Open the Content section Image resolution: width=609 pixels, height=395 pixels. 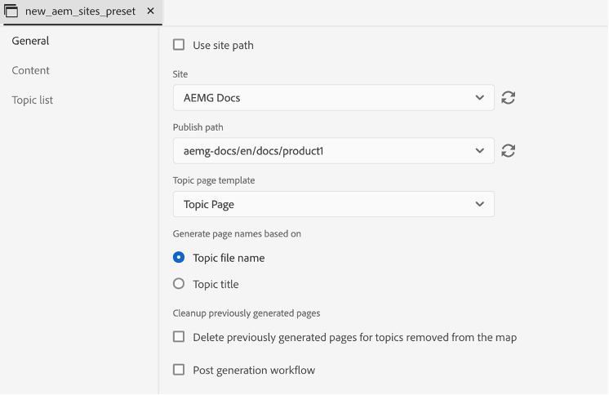point(30,70)
